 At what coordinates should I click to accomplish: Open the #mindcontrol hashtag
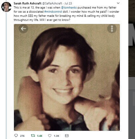pyautogui.click(x=53, y=12)
